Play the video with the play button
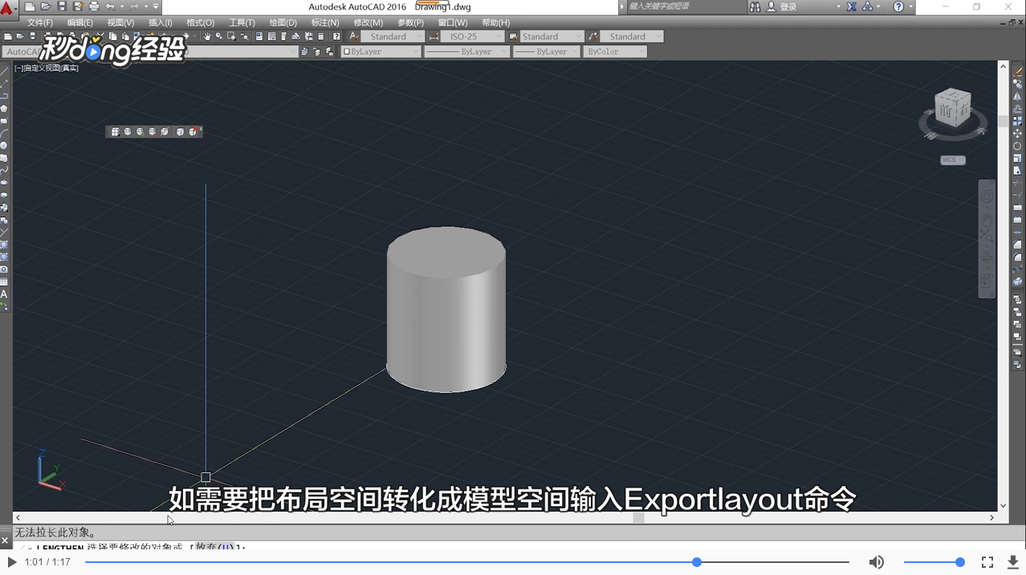1026x575 pixels. click(11, 562)
